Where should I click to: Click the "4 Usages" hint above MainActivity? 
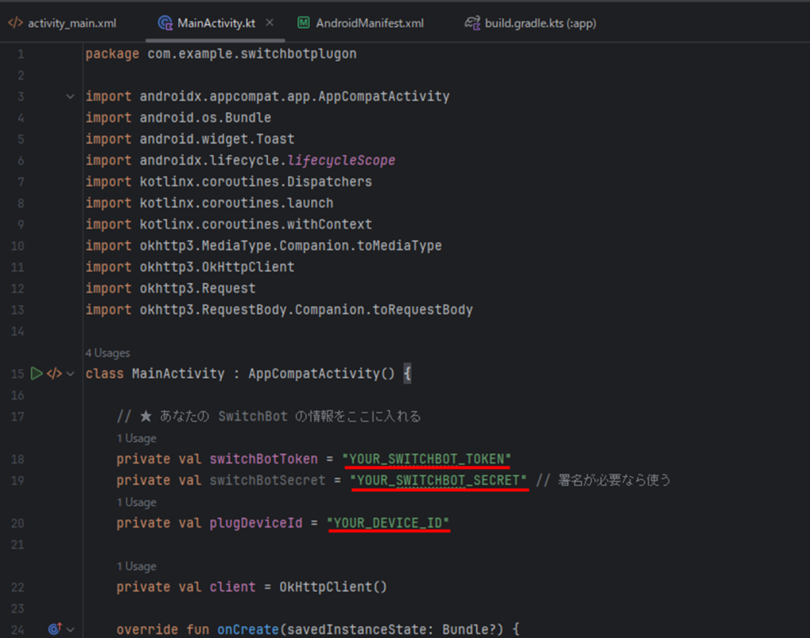pos(108,353)
